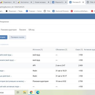Open Google Chrome from the taskbar
The height and width of the screenshot is (95, 95).
pos(31,92)
